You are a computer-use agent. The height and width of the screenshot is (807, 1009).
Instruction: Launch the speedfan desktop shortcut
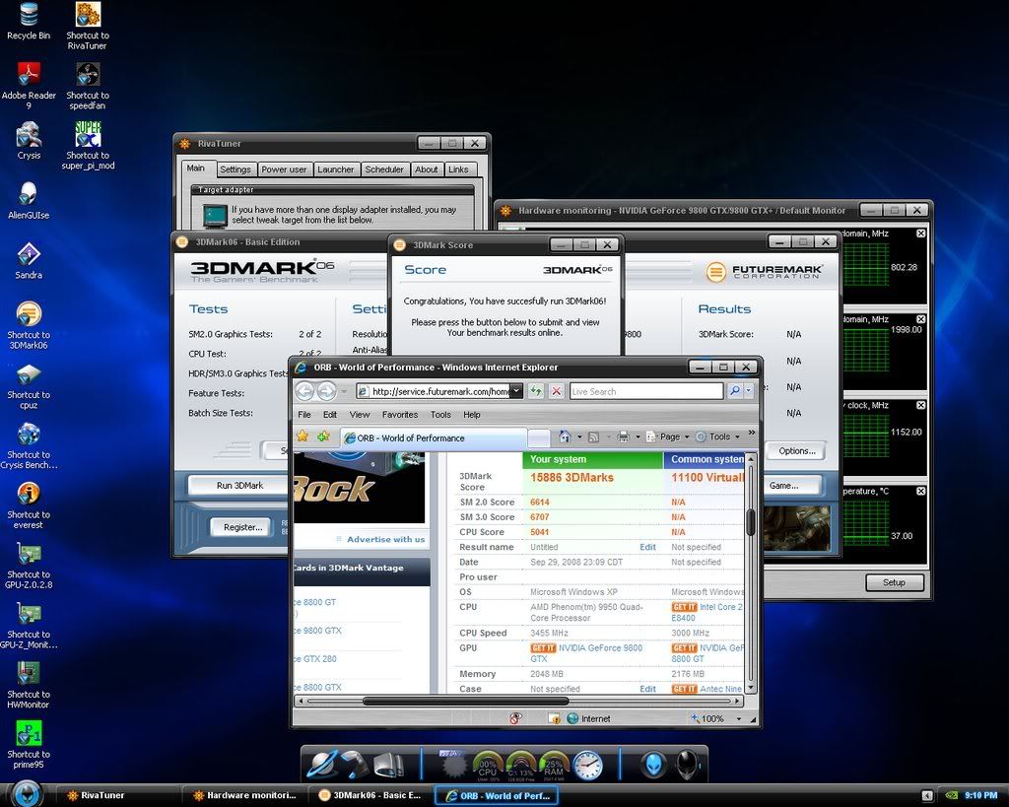coord(88,85)
